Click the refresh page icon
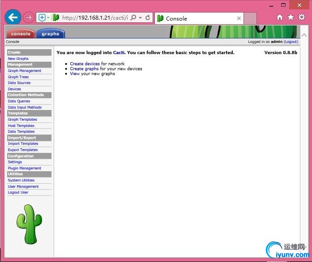This screenshot has height=262, width=312. (x=148, y=18)
